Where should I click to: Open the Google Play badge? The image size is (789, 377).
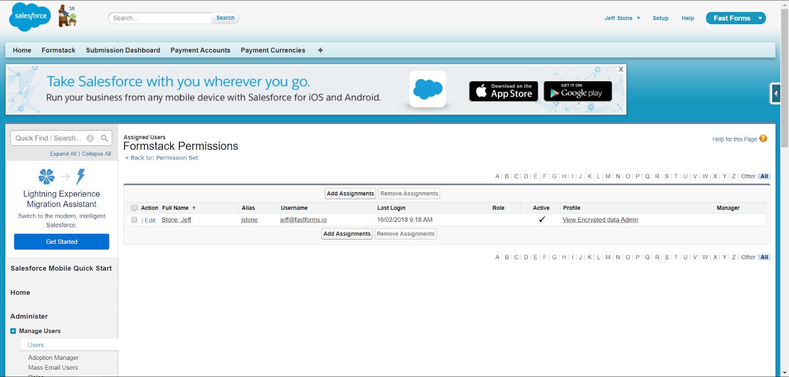click(x=577, y=91)
